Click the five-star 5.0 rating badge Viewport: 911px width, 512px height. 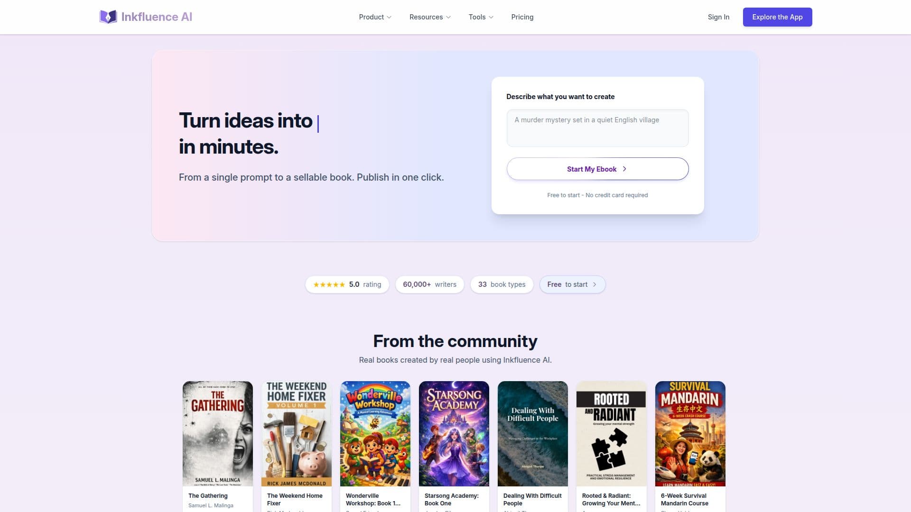coord(347,284)
